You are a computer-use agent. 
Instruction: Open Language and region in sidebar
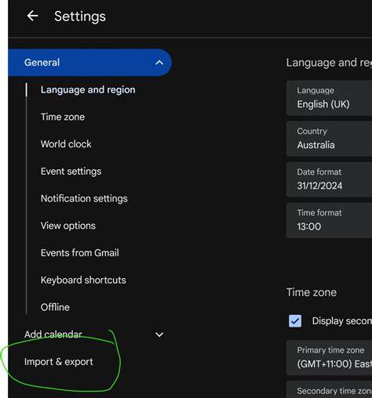(88, 90)
